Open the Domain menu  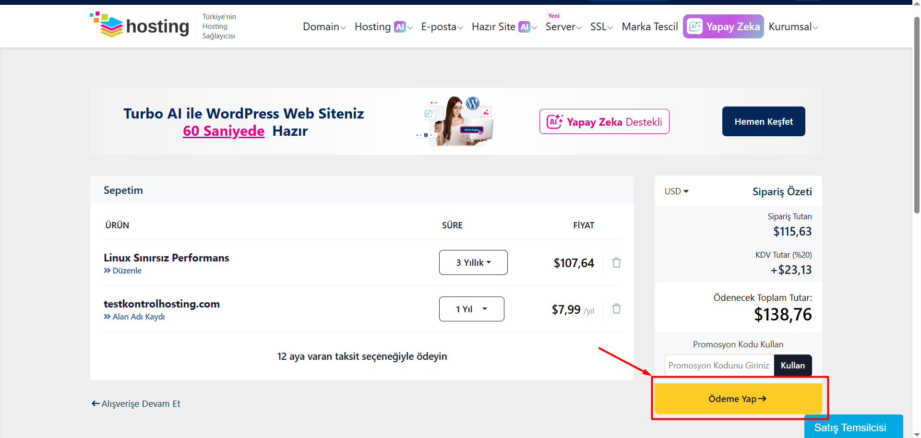324,27
